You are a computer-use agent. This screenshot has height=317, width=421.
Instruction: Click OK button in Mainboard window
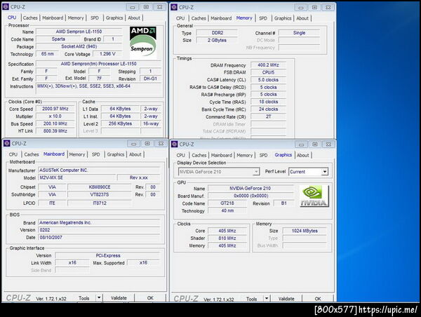(150, 298)
